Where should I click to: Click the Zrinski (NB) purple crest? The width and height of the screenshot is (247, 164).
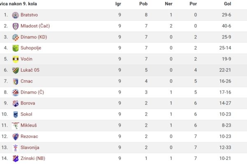click(x=16, y=159)
